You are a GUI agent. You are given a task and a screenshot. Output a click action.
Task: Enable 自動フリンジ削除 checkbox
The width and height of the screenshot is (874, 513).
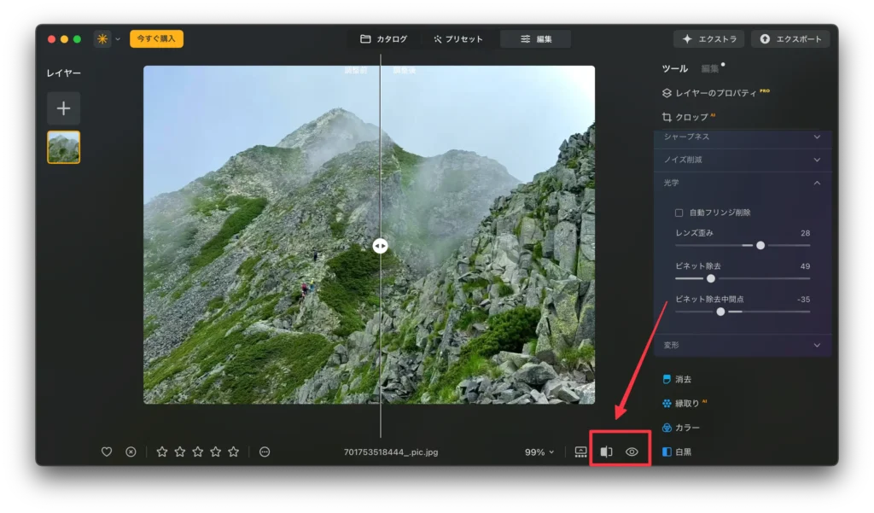pyautogui.click(x=677, y=211)
